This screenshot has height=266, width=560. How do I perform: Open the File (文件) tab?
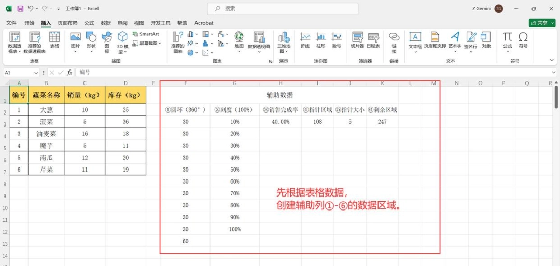(x=11, y=23)
